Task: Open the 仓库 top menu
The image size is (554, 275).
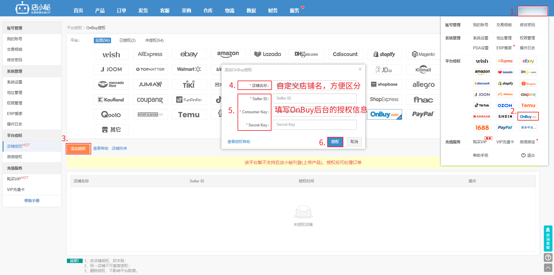Action: 208,11
